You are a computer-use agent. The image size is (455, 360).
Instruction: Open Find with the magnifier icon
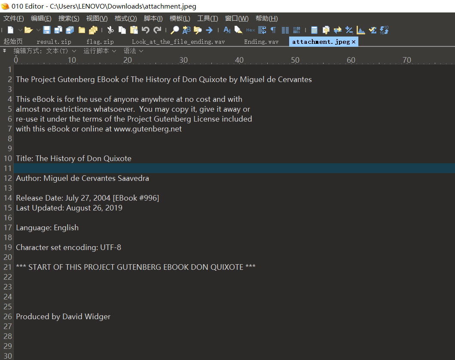click(175, 30)
